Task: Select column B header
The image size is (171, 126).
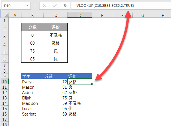Action: (33, 16)
